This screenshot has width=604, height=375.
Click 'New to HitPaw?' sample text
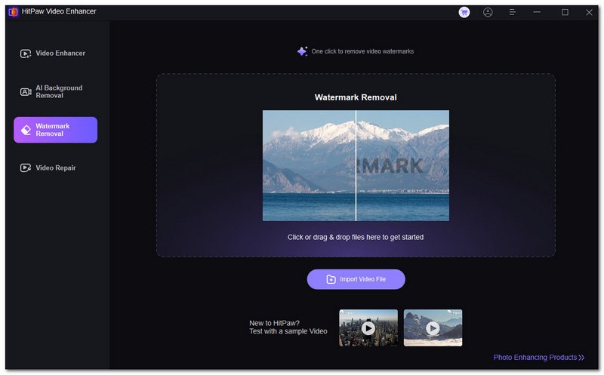[x=274, y=323]
